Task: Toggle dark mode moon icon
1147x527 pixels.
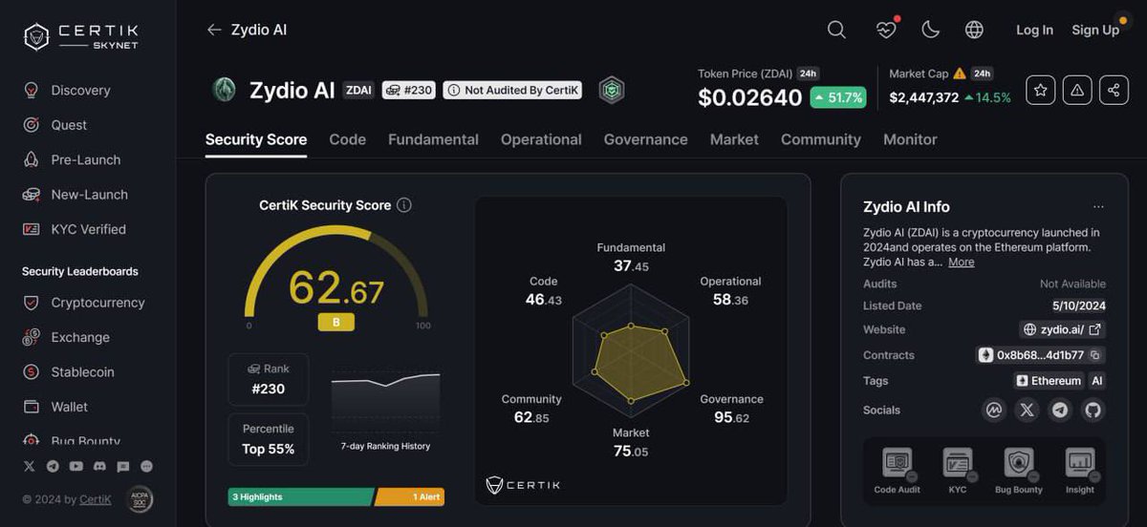Action: (x=930, y=30)
